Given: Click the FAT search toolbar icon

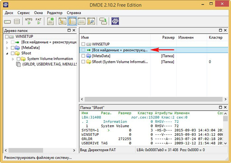Looking at the screenshot, I should point(39,21).
